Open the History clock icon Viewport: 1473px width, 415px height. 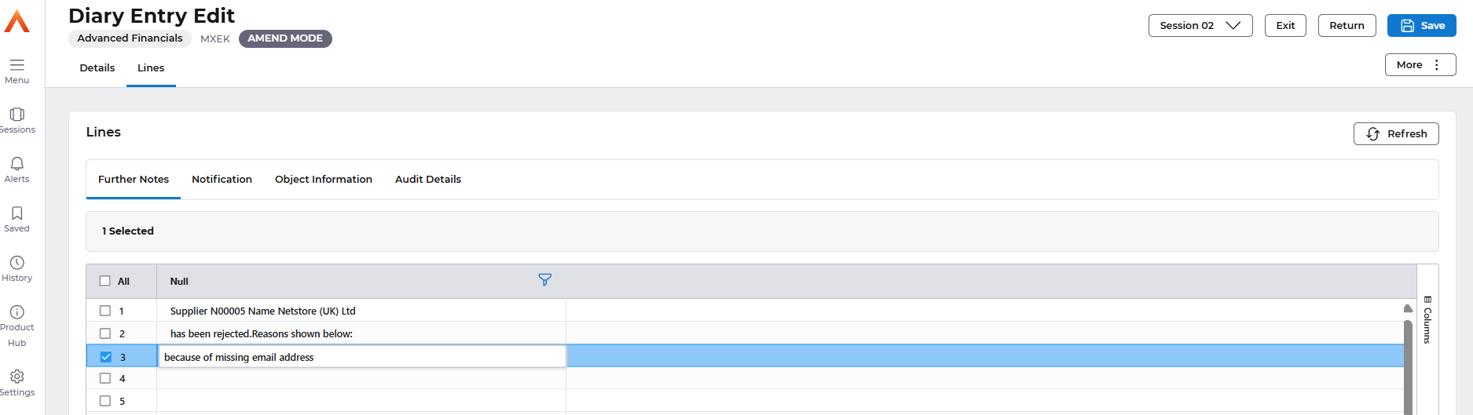(16, 262)
